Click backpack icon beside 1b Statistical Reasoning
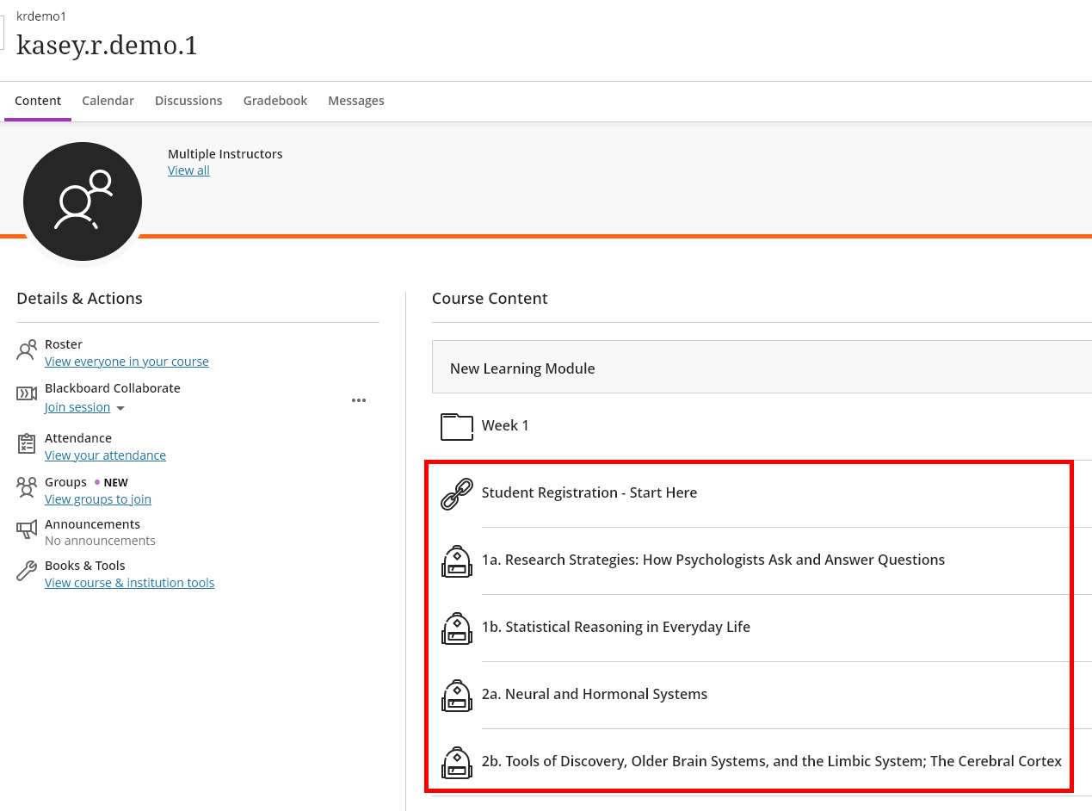This screenshot has width=1092, height=811. [457, 628]
